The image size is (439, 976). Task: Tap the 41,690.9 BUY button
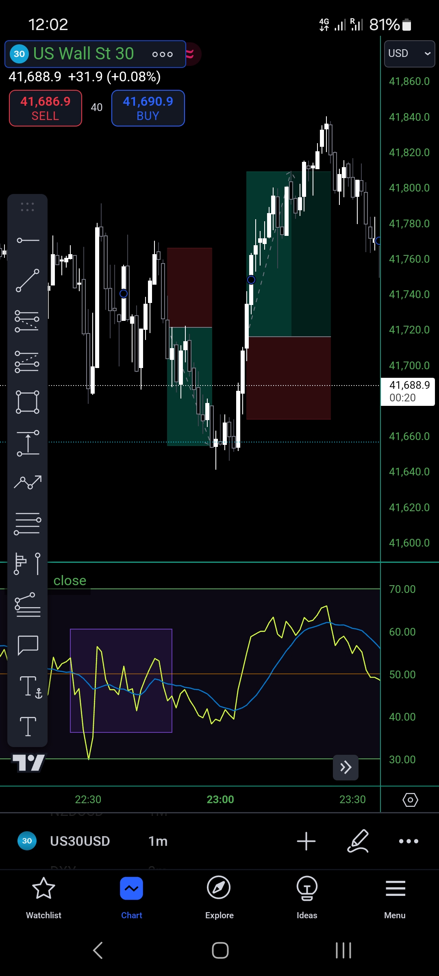click(x=148, y=108)
